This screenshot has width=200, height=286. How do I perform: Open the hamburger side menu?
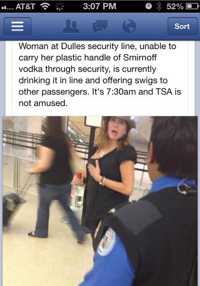point(18,26)
